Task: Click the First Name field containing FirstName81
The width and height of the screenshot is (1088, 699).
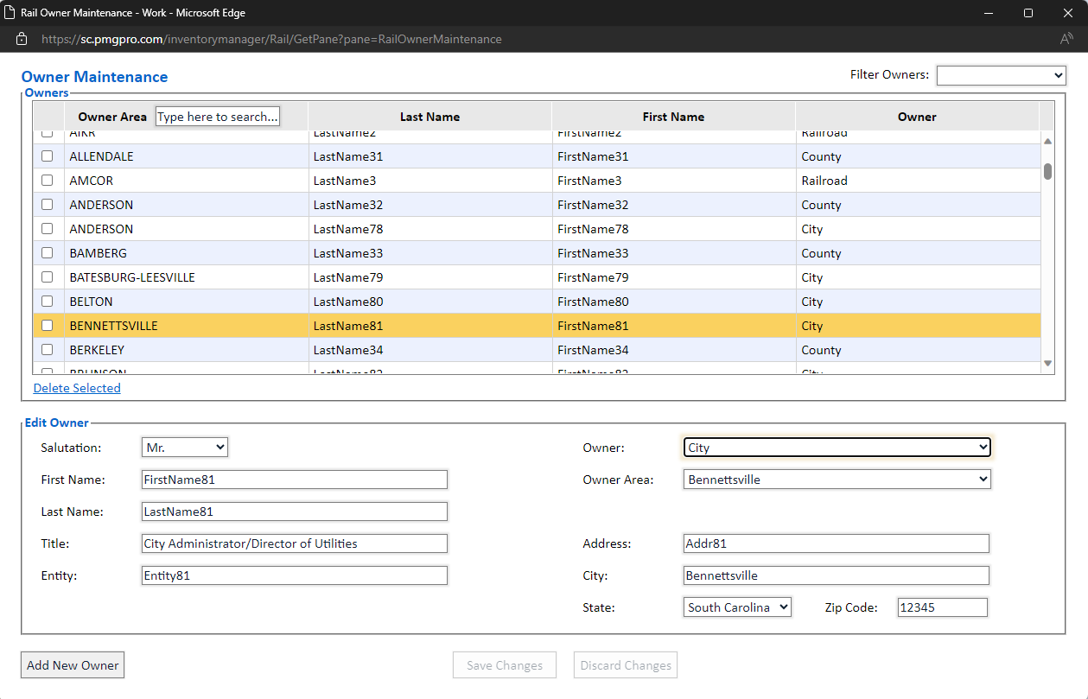Action: click(295, 480)
